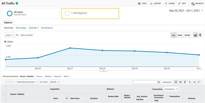Click the green verified shield icon
Viewport: 205px width, 103px height.
click(x=17, y=3)
